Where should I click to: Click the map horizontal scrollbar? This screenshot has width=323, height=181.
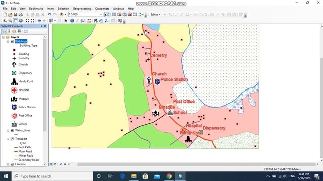tap(196, 164)
